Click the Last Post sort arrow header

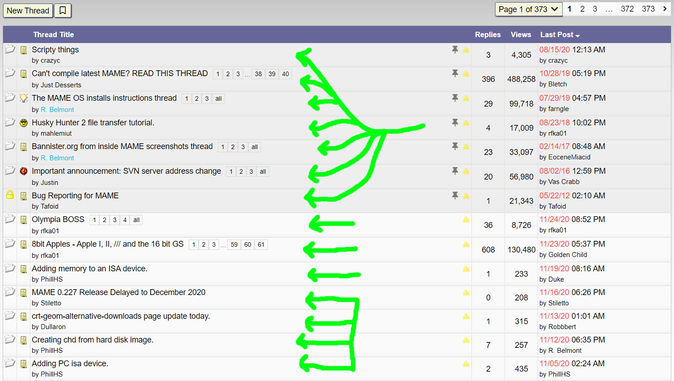[x=560, y=35]
